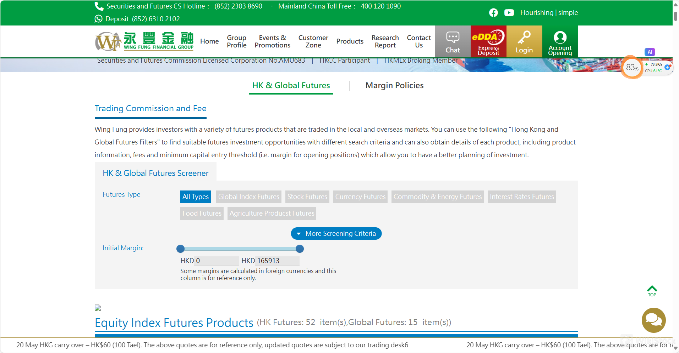Viewport: 679px width, 353px height.
Task: Filter by Stock Futures
Action: point(307,197)
